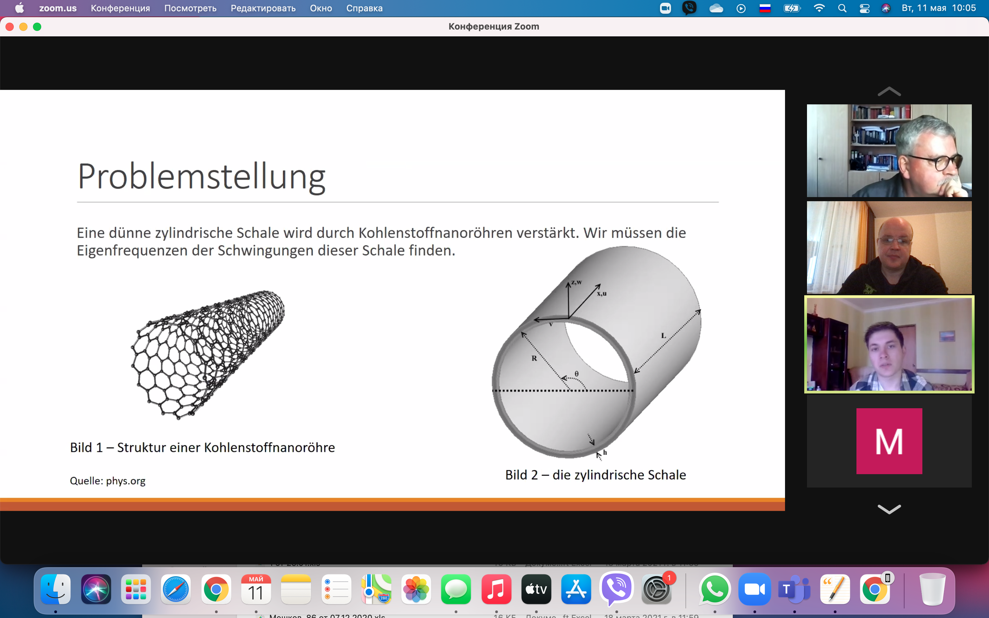
Task: Open Chrome with phone badge in Dock
Action: click(875, 589)
